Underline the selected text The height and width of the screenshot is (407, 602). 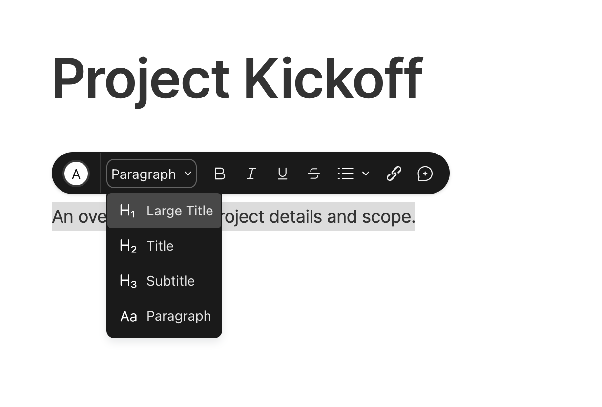click(x=282, y=174)
